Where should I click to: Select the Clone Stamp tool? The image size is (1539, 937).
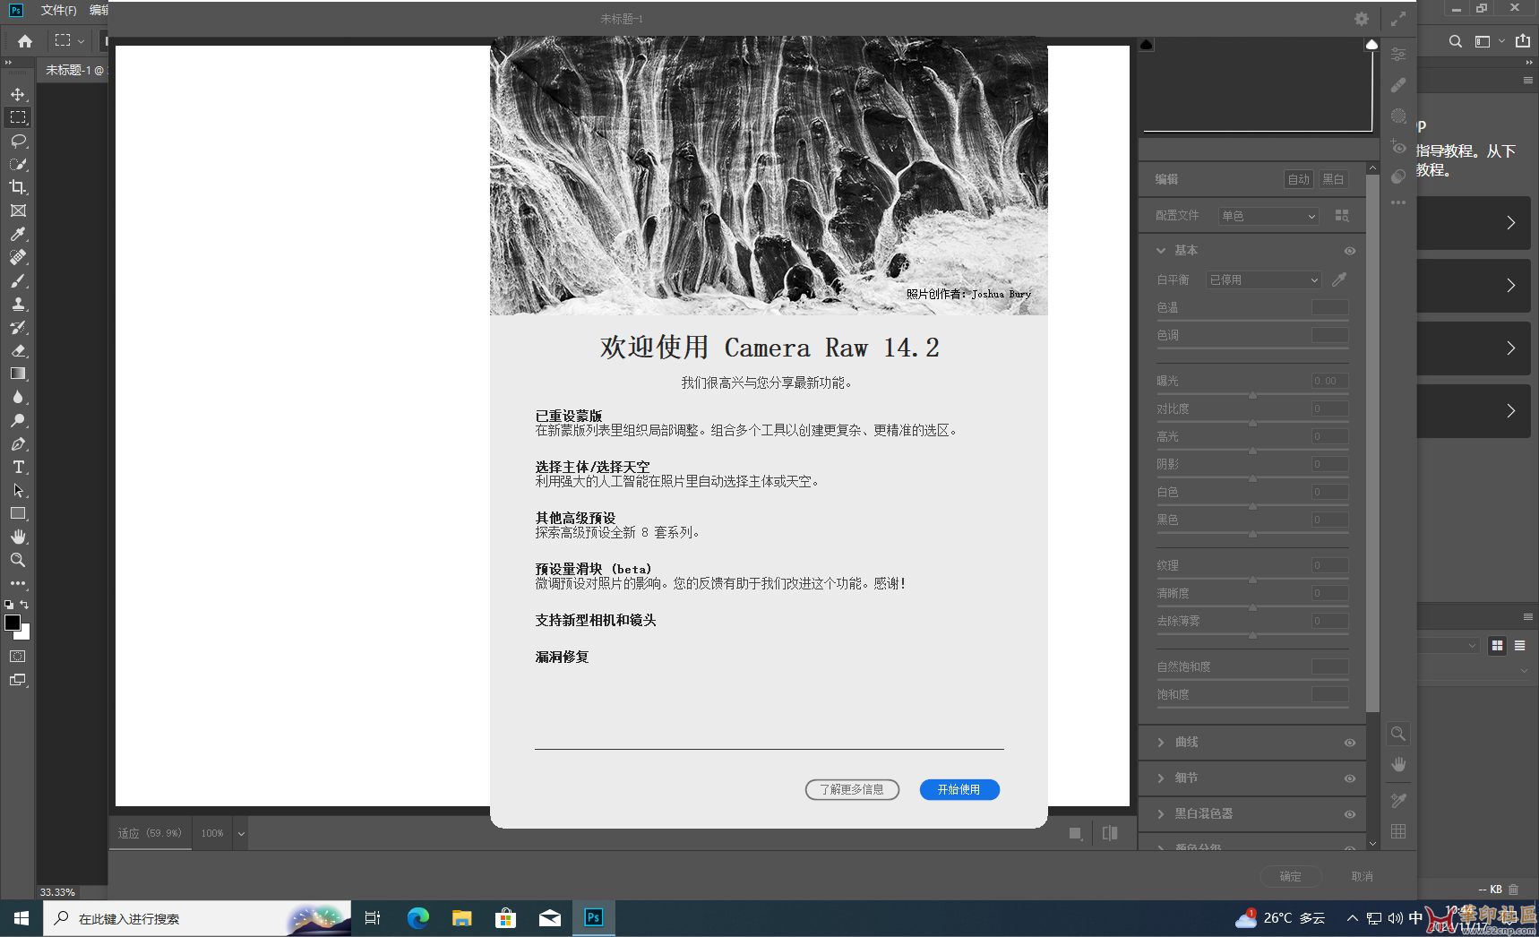pos(18,304)
